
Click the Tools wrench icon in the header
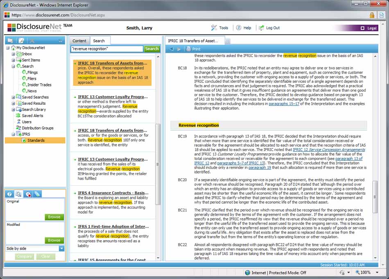click(214, 28)
